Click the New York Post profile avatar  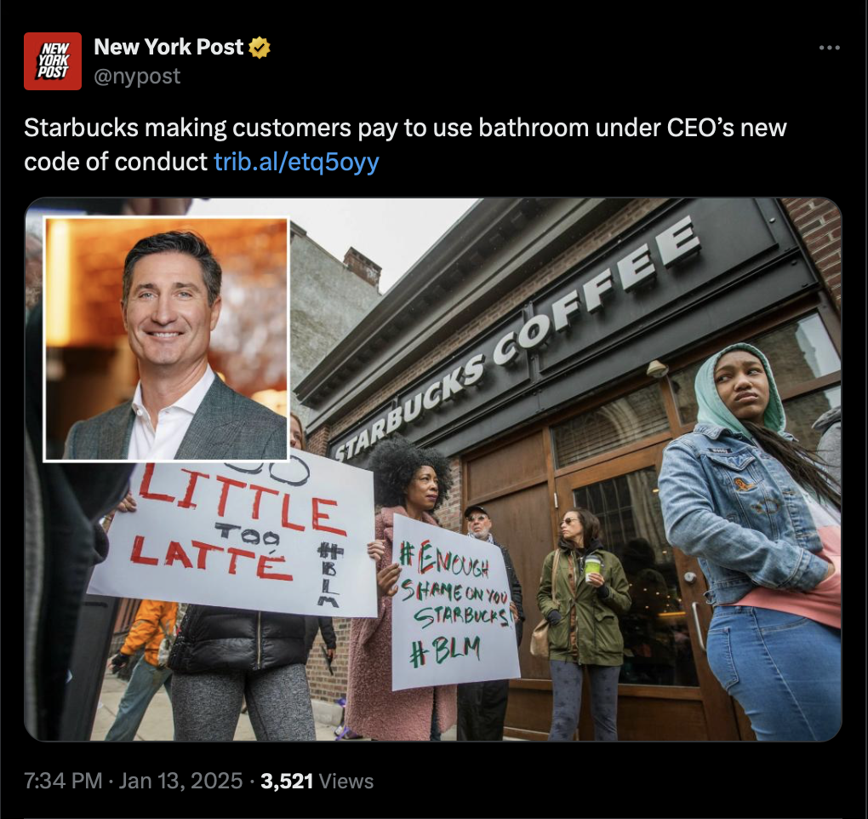pyautogui.click(x=53, y=61)
